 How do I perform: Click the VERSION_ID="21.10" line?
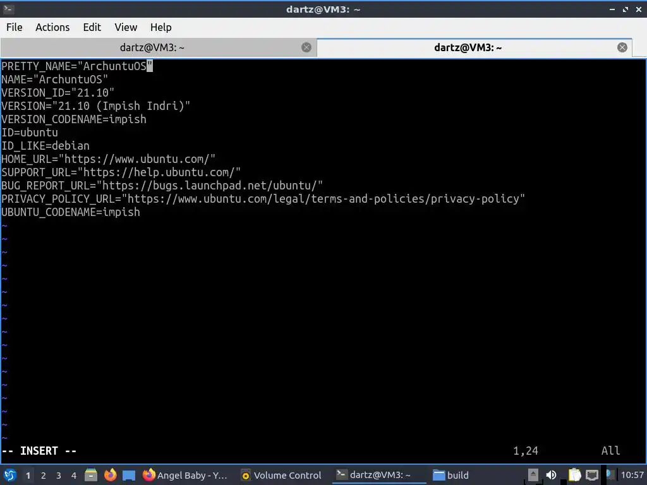57,92
